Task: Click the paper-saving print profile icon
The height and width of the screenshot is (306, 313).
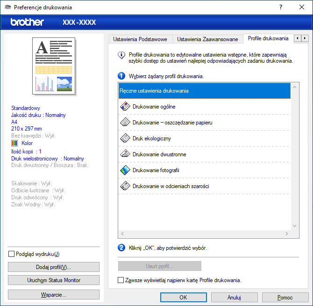Action: [125, 122]
